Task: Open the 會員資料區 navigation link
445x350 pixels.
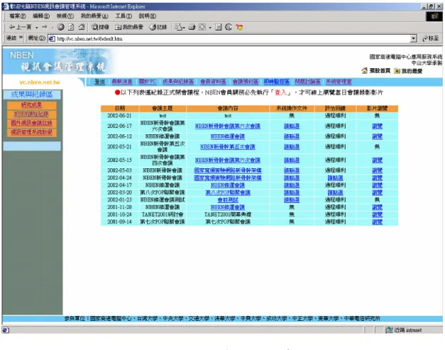Action: (213, 82)
